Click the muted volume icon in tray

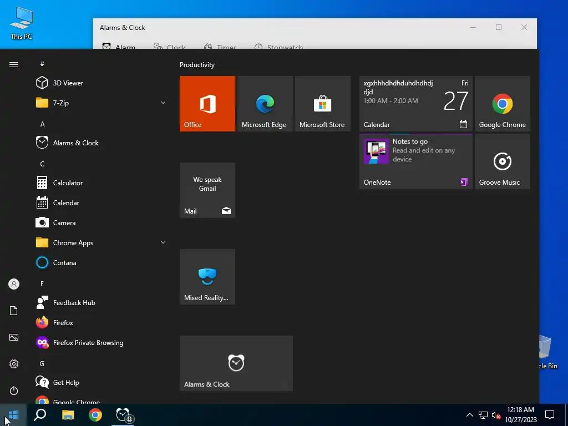click(496, 415)
